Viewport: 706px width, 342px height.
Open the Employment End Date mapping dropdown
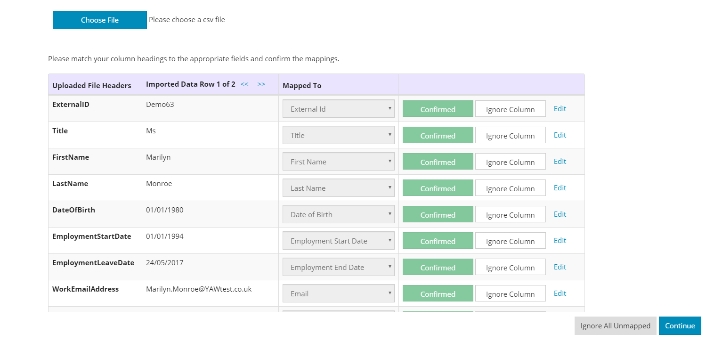(338, 267)
